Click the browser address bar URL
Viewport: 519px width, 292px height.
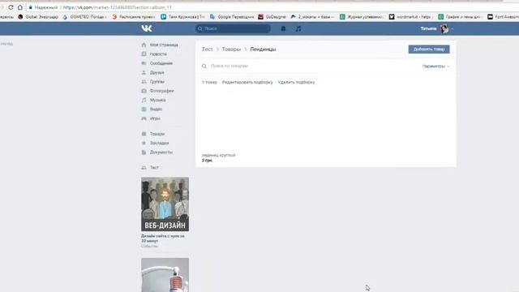(117, 7)
